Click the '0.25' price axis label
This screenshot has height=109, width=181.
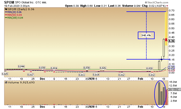(172, 51)
